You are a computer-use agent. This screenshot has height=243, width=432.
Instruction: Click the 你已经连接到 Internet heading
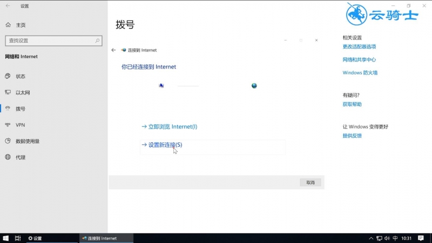pos(149,66)
